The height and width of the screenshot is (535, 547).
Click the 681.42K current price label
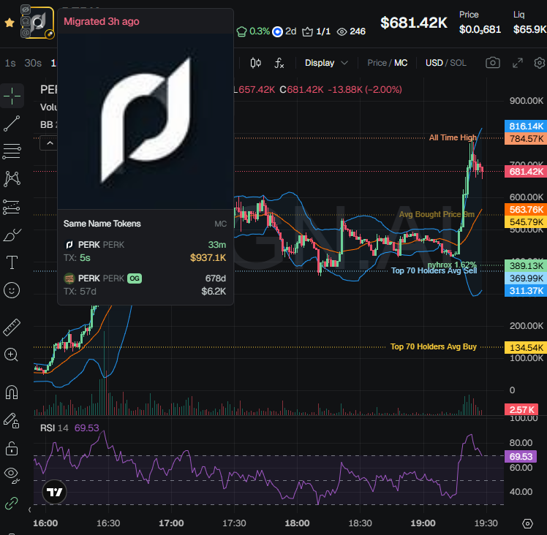526,172
